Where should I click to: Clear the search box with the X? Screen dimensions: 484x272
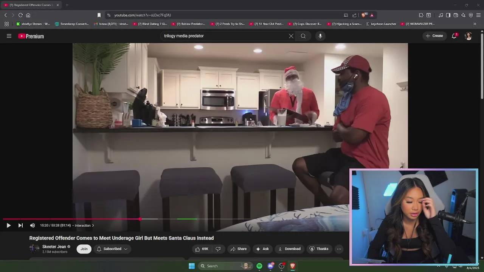(291, 36)
